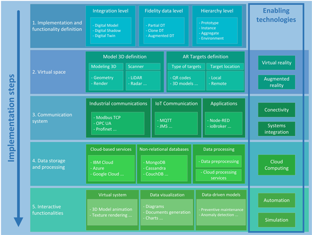312x235 pixels.
Task: Click the Enabling technologies heading
Action: pos(276,15)
